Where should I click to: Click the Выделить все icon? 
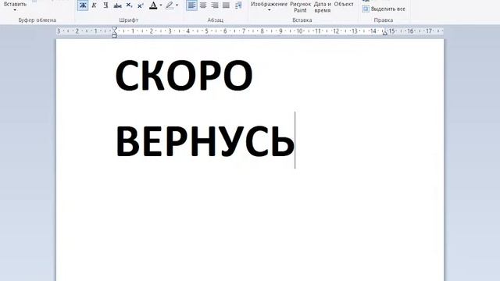coord(366,9)
